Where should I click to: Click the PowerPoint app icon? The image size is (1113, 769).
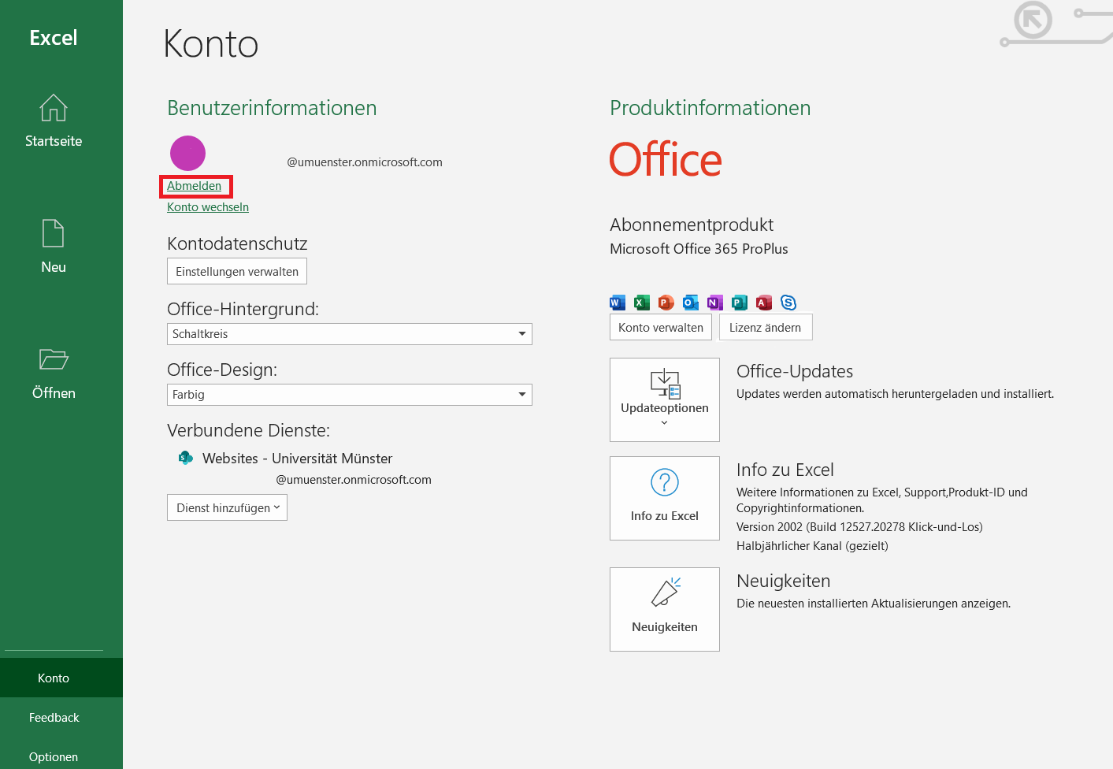pyautogui.click(x=666, y=303)
